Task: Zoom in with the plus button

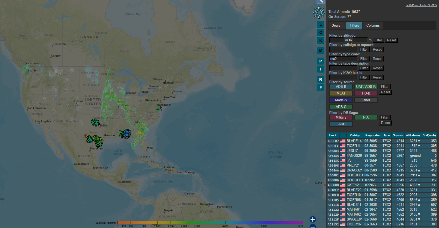Action: point(313,219)
